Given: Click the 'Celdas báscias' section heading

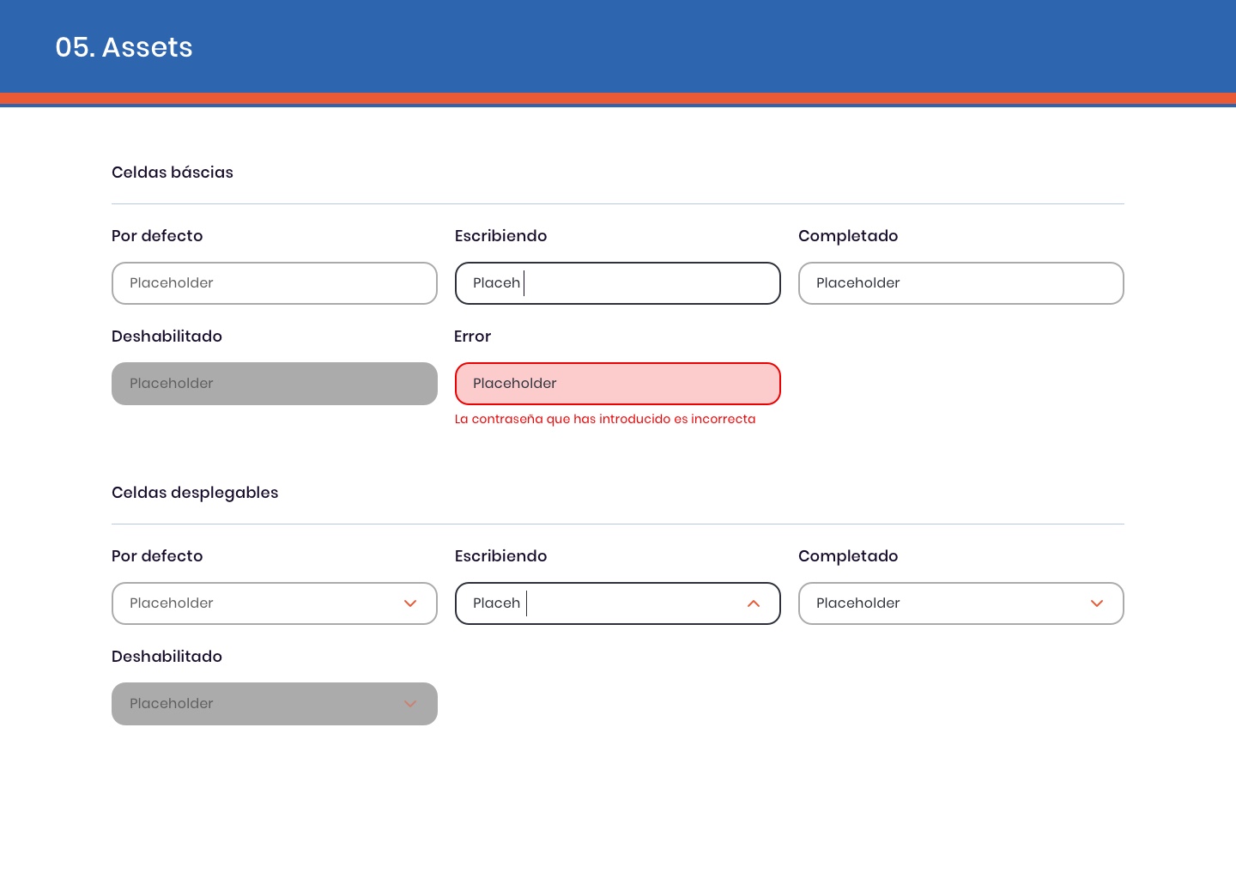Looking at the screenshot, I should (173, 173).
